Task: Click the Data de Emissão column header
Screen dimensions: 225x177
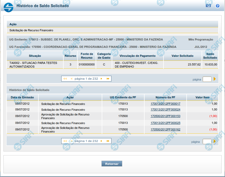Action: [x=22, y=97]
